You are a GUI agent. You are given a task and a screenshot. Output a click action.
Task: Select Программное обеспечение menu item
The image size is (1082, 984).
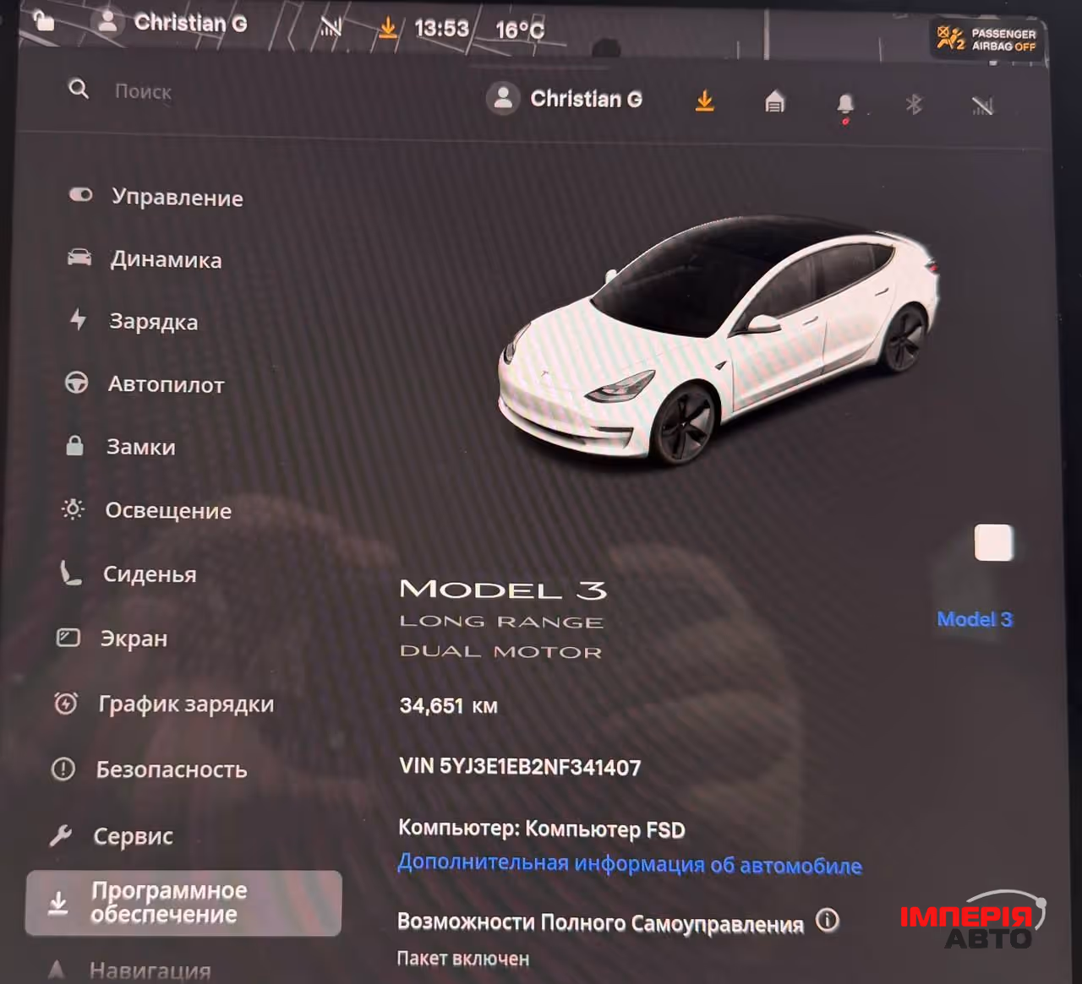coord(183,903)
